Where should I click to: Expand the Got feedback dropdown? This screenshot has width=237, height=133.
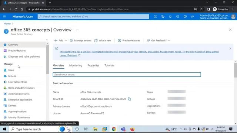click(x=158, y=41)
